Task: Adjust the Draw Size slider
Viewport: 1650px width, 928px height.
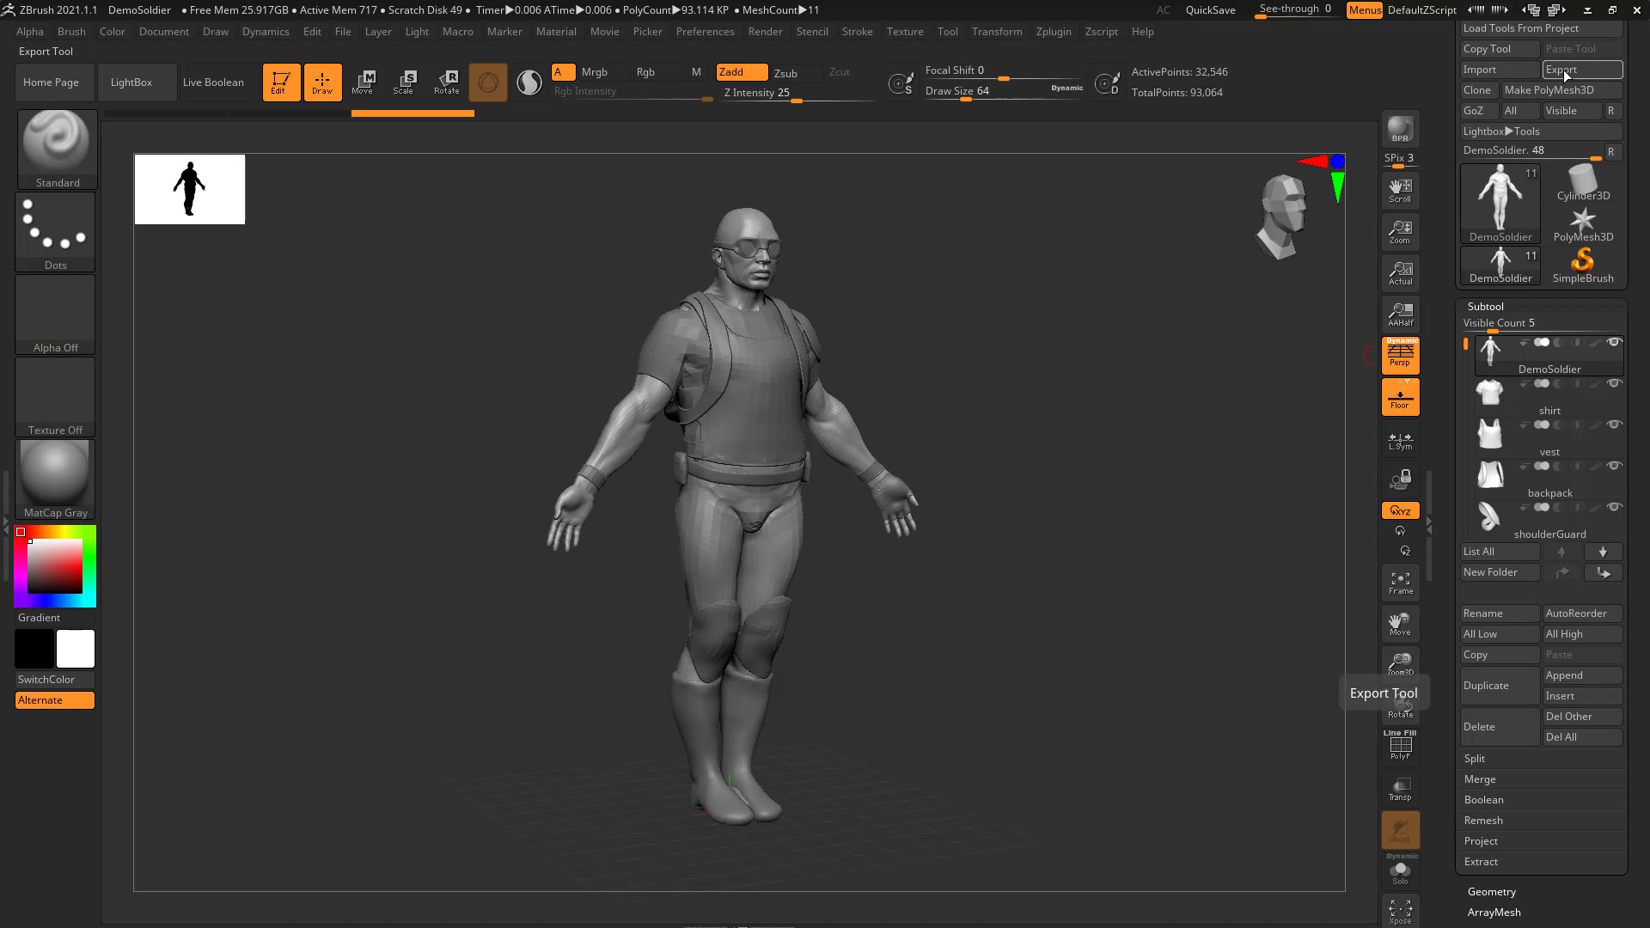Action: pyautogui.click(x=1004, y=91)
